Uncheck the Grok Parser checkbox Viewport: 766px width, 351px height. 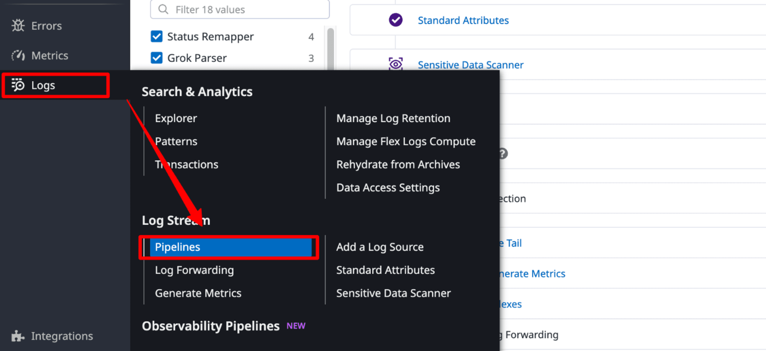(x=157, y=58)
